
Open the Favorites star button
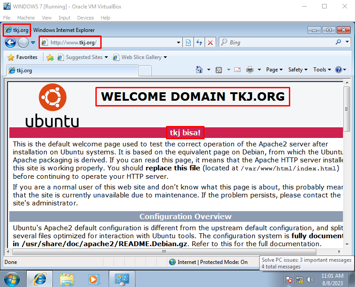[22, 57]
